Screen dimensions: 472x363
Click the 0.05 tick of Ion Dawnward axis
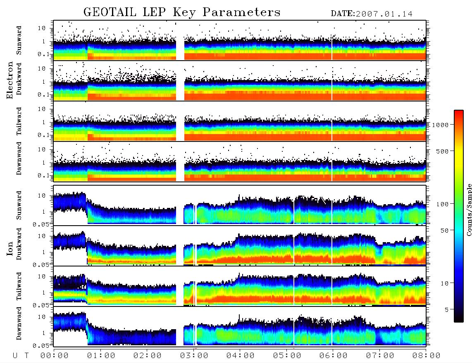[x=41, y=346]
